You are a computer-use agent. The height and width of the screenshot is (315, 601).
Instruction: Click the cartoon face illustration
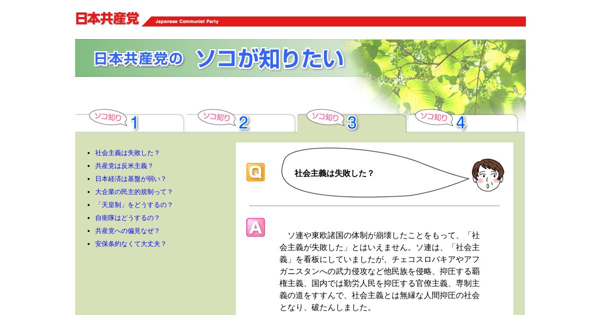click(487, 175)
